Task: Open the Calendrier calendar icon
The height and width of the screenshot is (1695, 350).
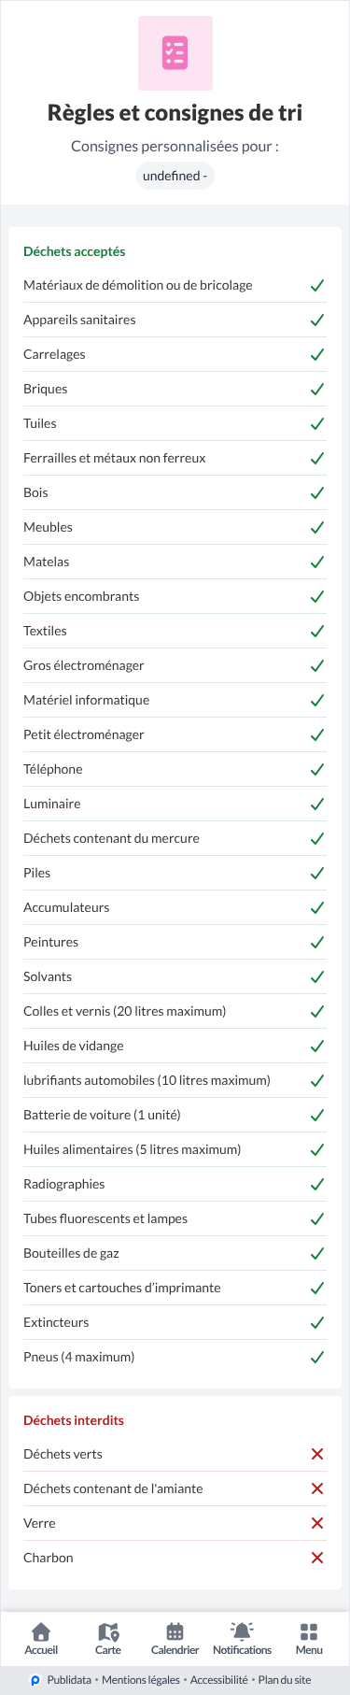Action: click(x=175, y=1631)
